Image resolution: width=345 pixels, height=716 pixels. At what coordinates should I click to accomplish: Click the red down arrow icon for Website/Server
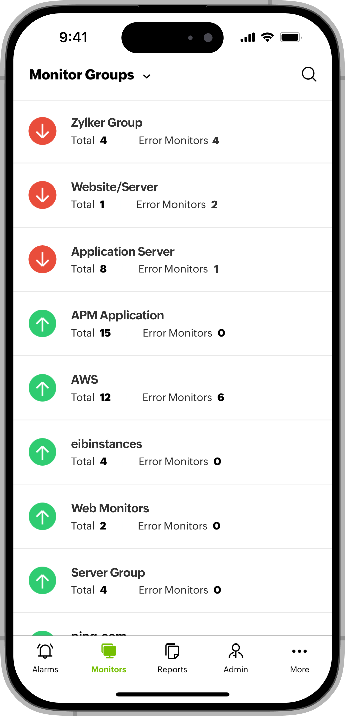pos(42,195)
